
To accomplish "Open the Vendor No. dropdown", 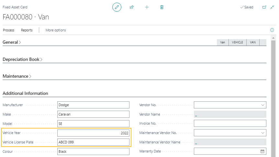I will (x=262, y=105).
